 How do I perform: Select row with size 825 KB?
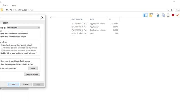[x=95, y=27]
